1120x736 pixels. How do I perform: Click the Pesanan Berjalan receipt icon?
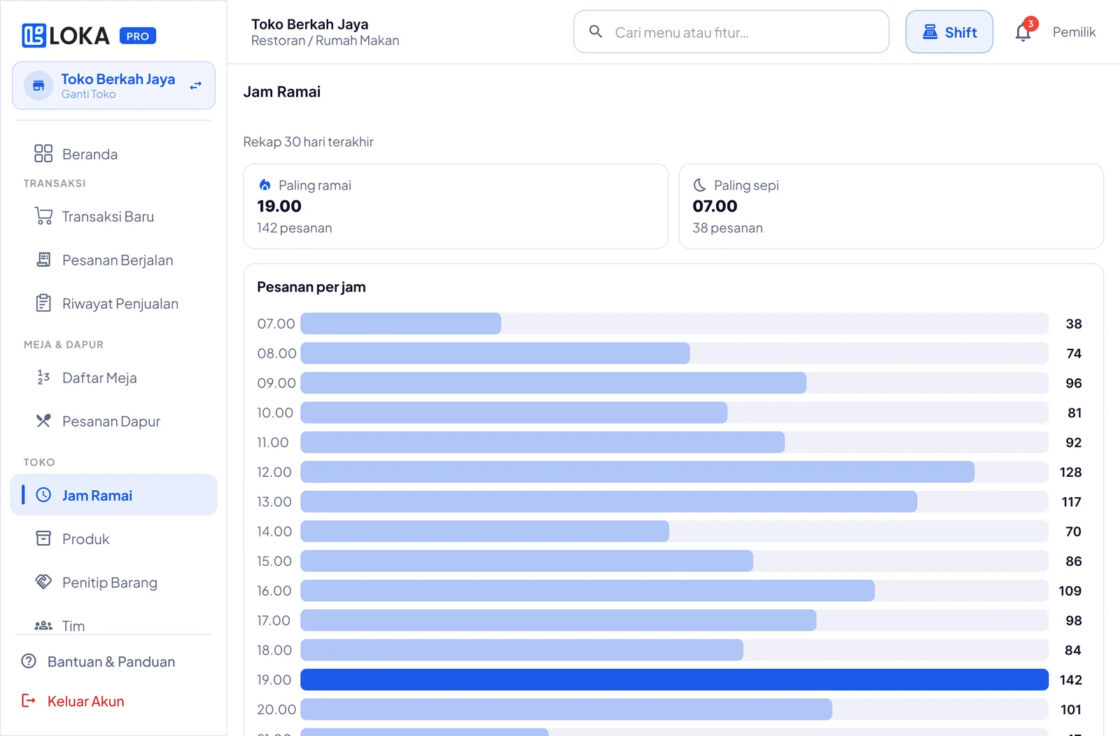[x=43, y=260]
